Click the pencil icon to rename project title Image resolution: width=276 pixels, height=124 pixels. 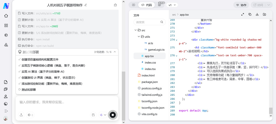[x=86, y=5]
